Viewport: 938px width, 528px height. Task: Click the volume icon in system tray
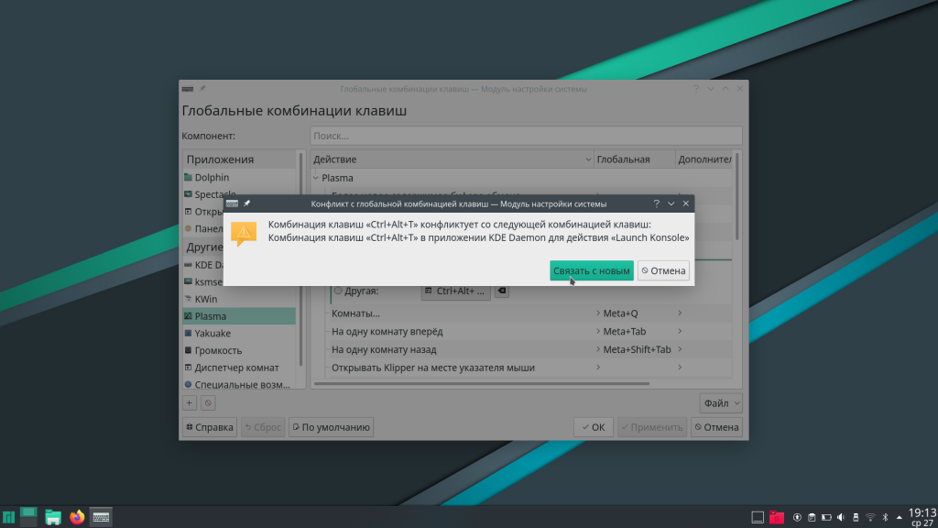click(x=841, y=517)
